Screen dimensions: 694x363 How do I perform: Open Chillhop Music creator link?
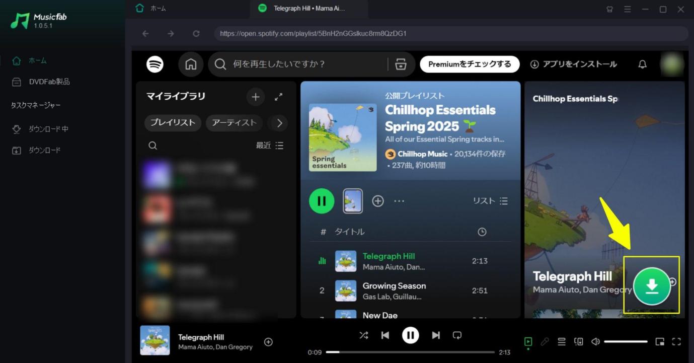422,154
